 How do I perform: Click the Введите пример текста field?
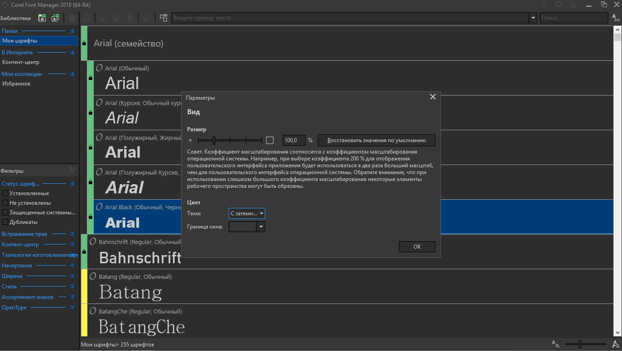pos(350,18)
